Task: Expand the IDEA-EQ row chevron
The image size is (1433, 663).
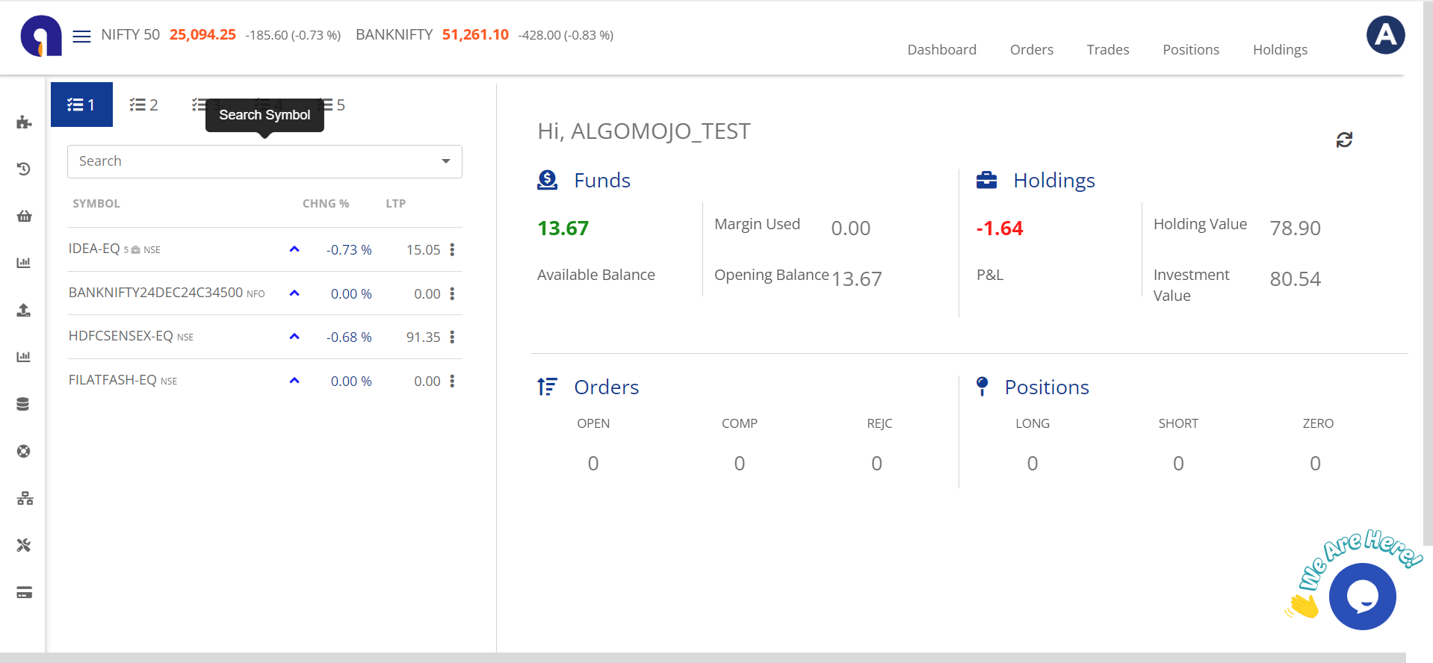Action: click(x=294, y=249)
